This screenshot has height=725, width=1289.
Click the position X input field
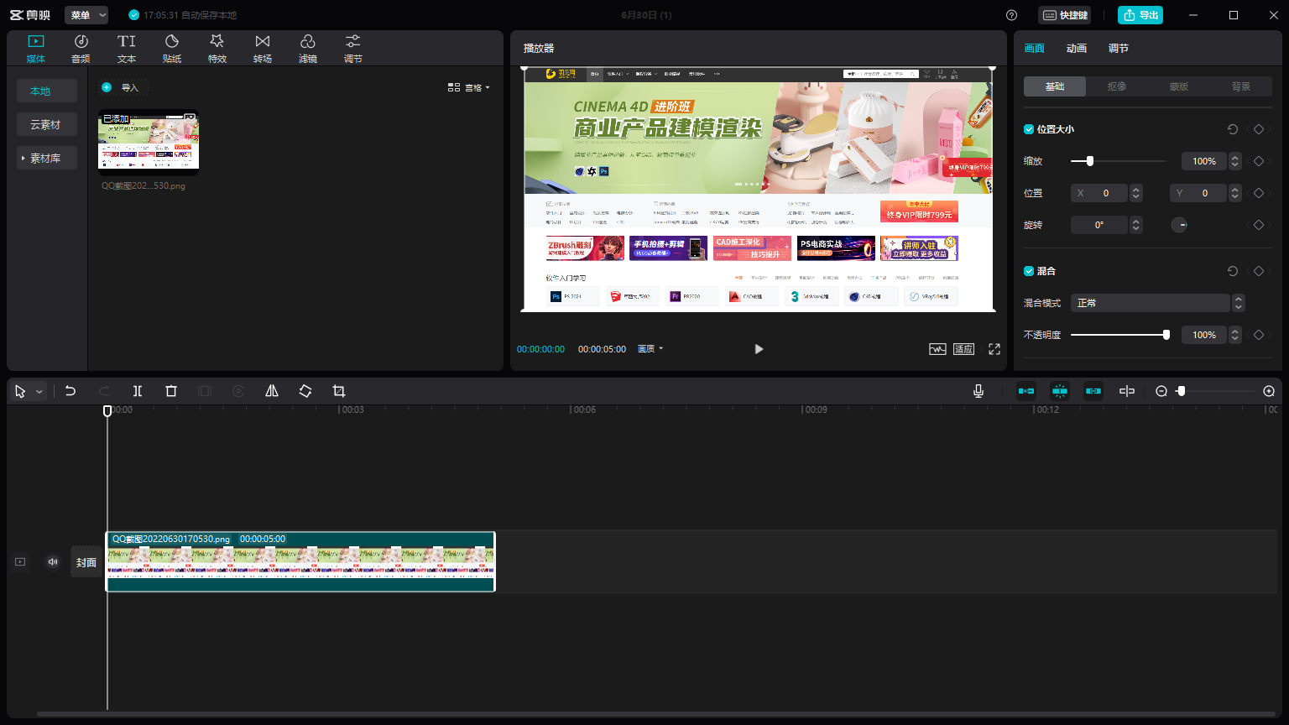tap(1099, 193)
